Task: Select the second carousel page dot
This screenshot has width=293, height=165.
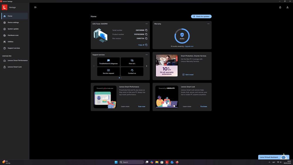Action: [121, 78]
